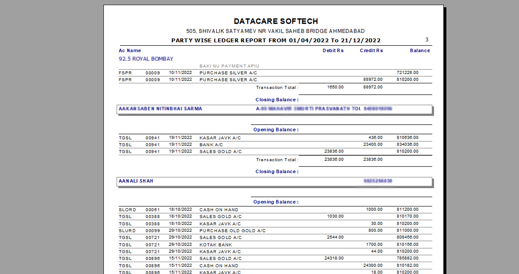Select party AANALI SHAH
The image size is (519, 274).
click(136, 181)
